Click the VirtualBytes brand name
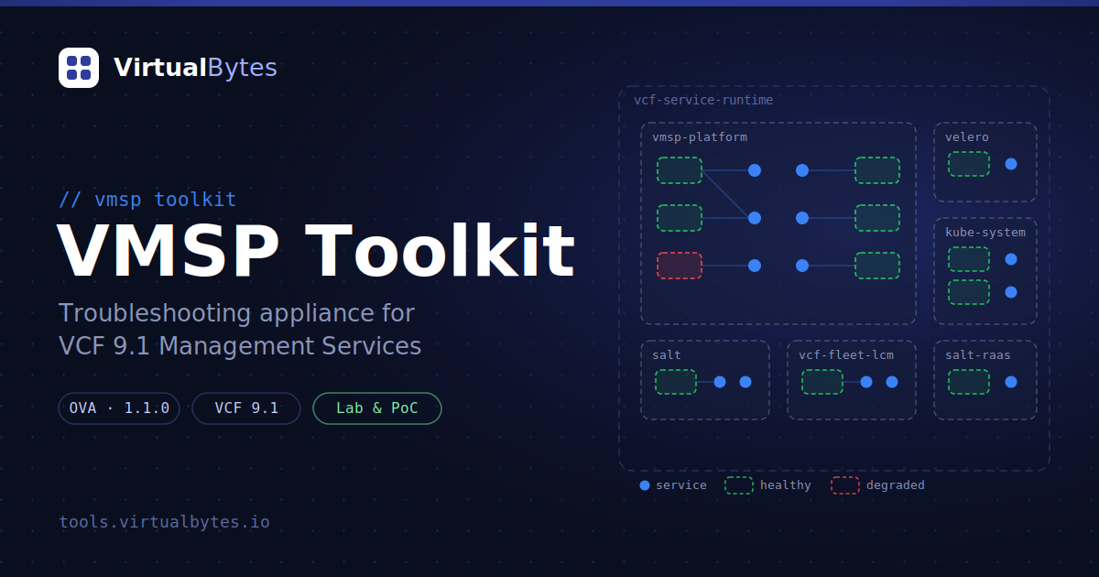 [x=195, y=68]
